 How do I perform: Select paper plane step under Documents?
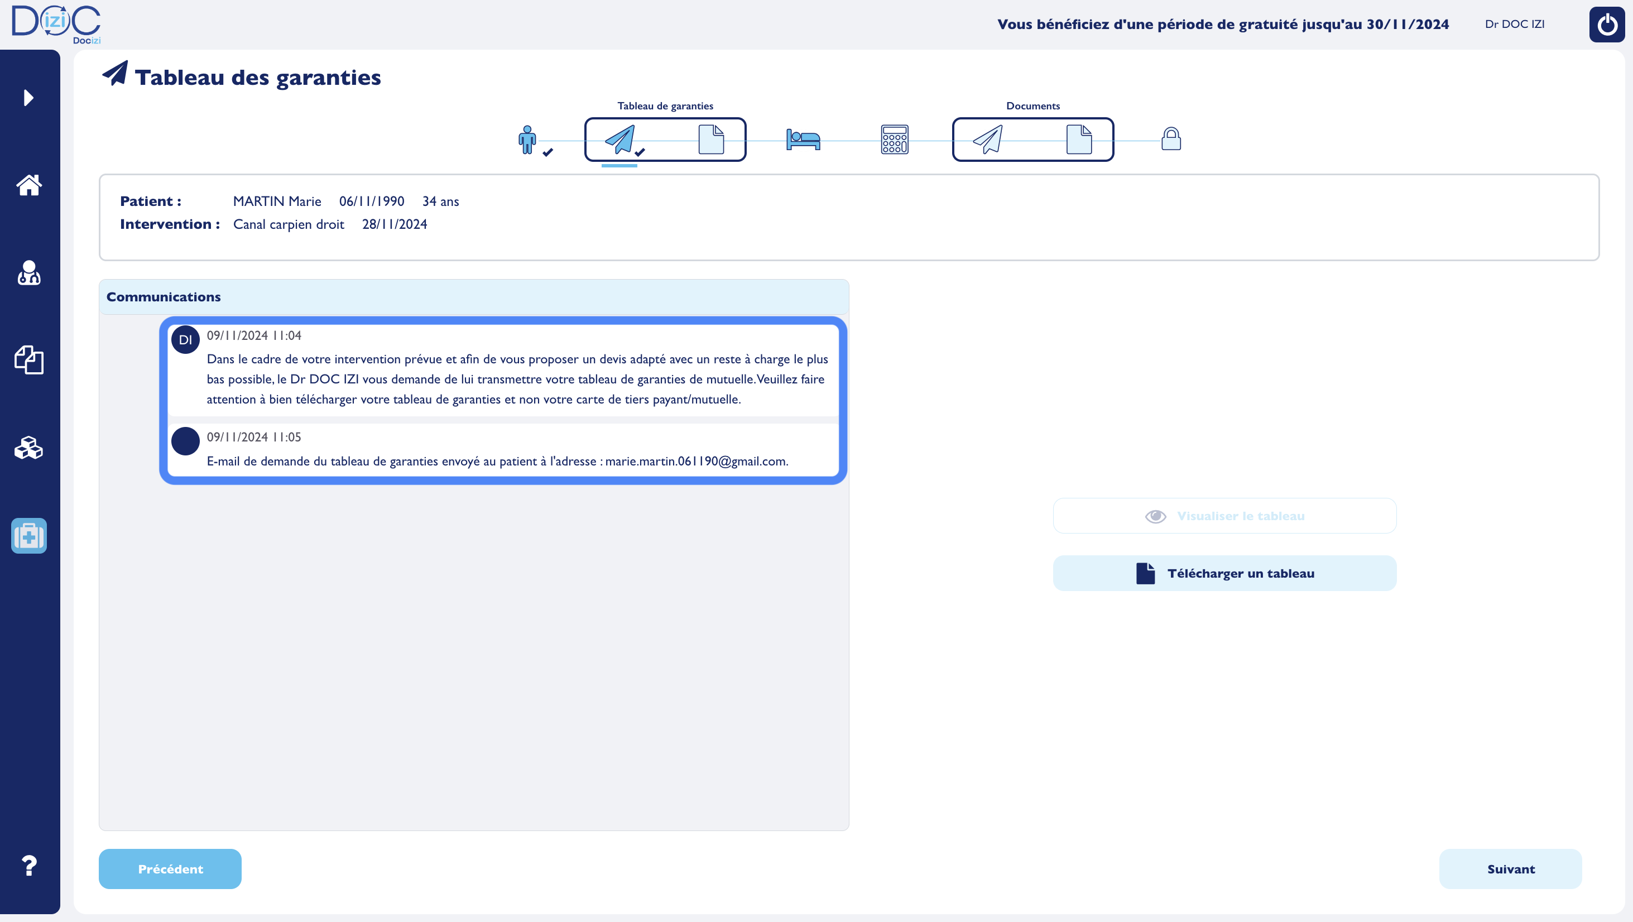coord(987,140)
